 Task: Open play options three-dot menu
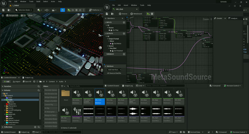(84, 10)
